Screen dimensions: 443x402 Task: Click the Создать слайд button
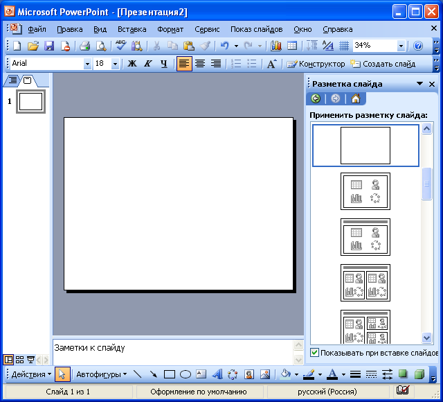[383, 64]
